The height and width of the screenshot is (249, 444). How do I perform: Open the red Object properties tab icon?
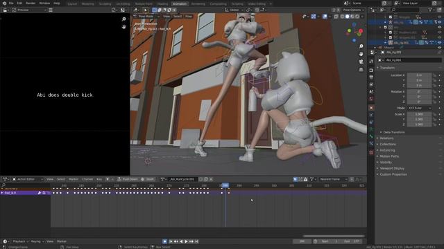pyautogui.click(x=371, y=108)
